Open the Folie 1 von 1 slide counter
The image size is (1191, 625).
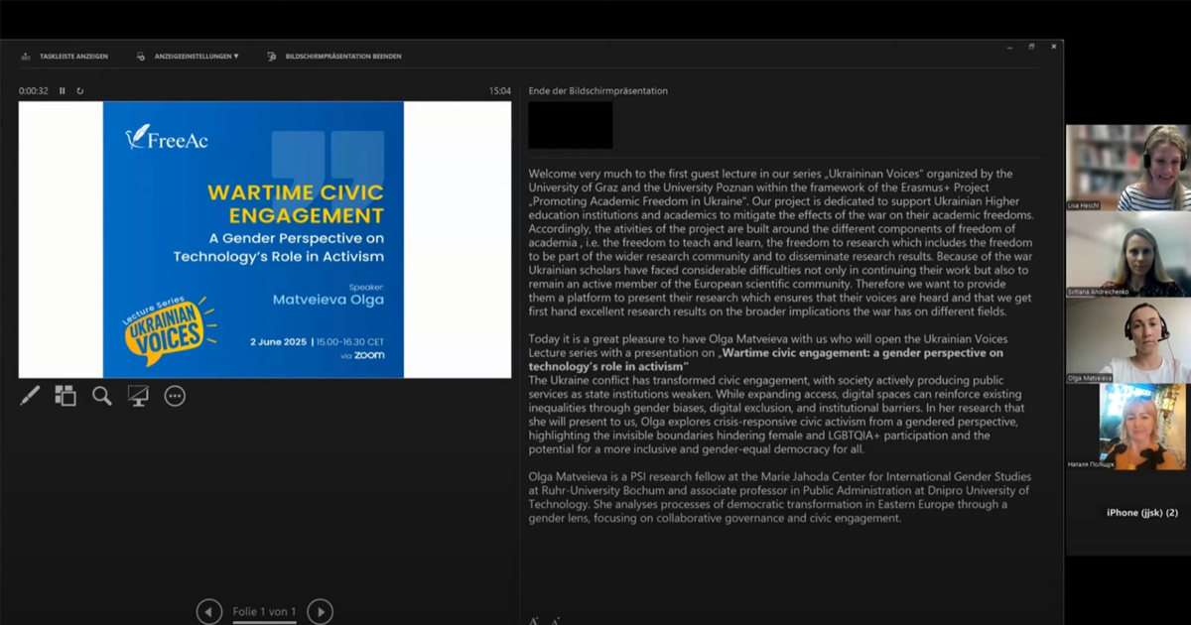(264, 612)
